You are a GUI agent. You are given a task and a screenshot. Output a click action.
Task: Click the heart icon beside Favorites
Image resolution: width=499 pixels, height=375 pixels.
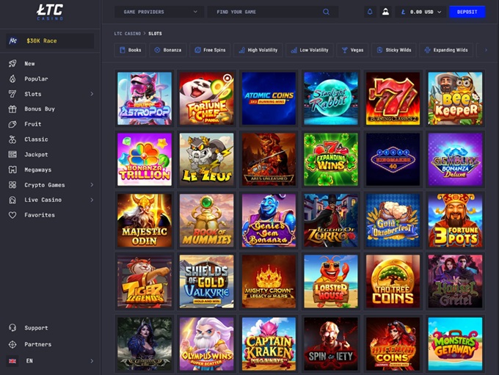click(12, 215)
